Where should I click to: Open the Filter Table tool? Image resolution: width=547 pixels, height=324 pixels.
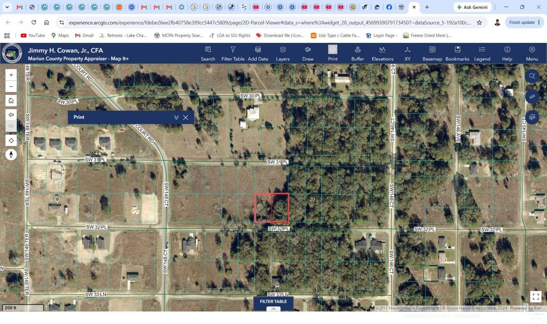point(233,54)
